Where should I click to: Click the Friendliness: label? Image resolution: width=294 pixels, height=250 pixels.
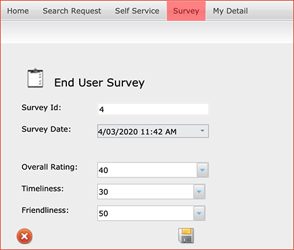pyautogui.click(x=45, y=210)
